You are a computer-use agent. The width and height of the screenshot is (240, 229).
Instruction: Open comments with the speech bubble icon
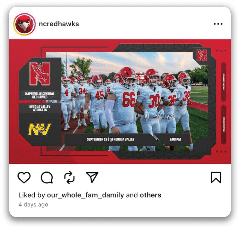(x=47, y=177)
